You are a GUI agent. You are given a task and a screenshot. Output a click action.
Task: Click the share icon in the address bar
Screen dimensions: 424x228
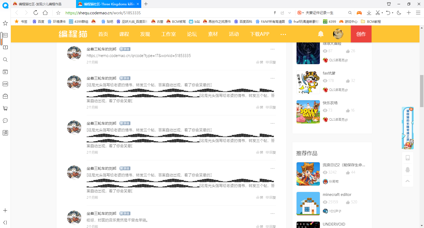(x=282, y=13)
